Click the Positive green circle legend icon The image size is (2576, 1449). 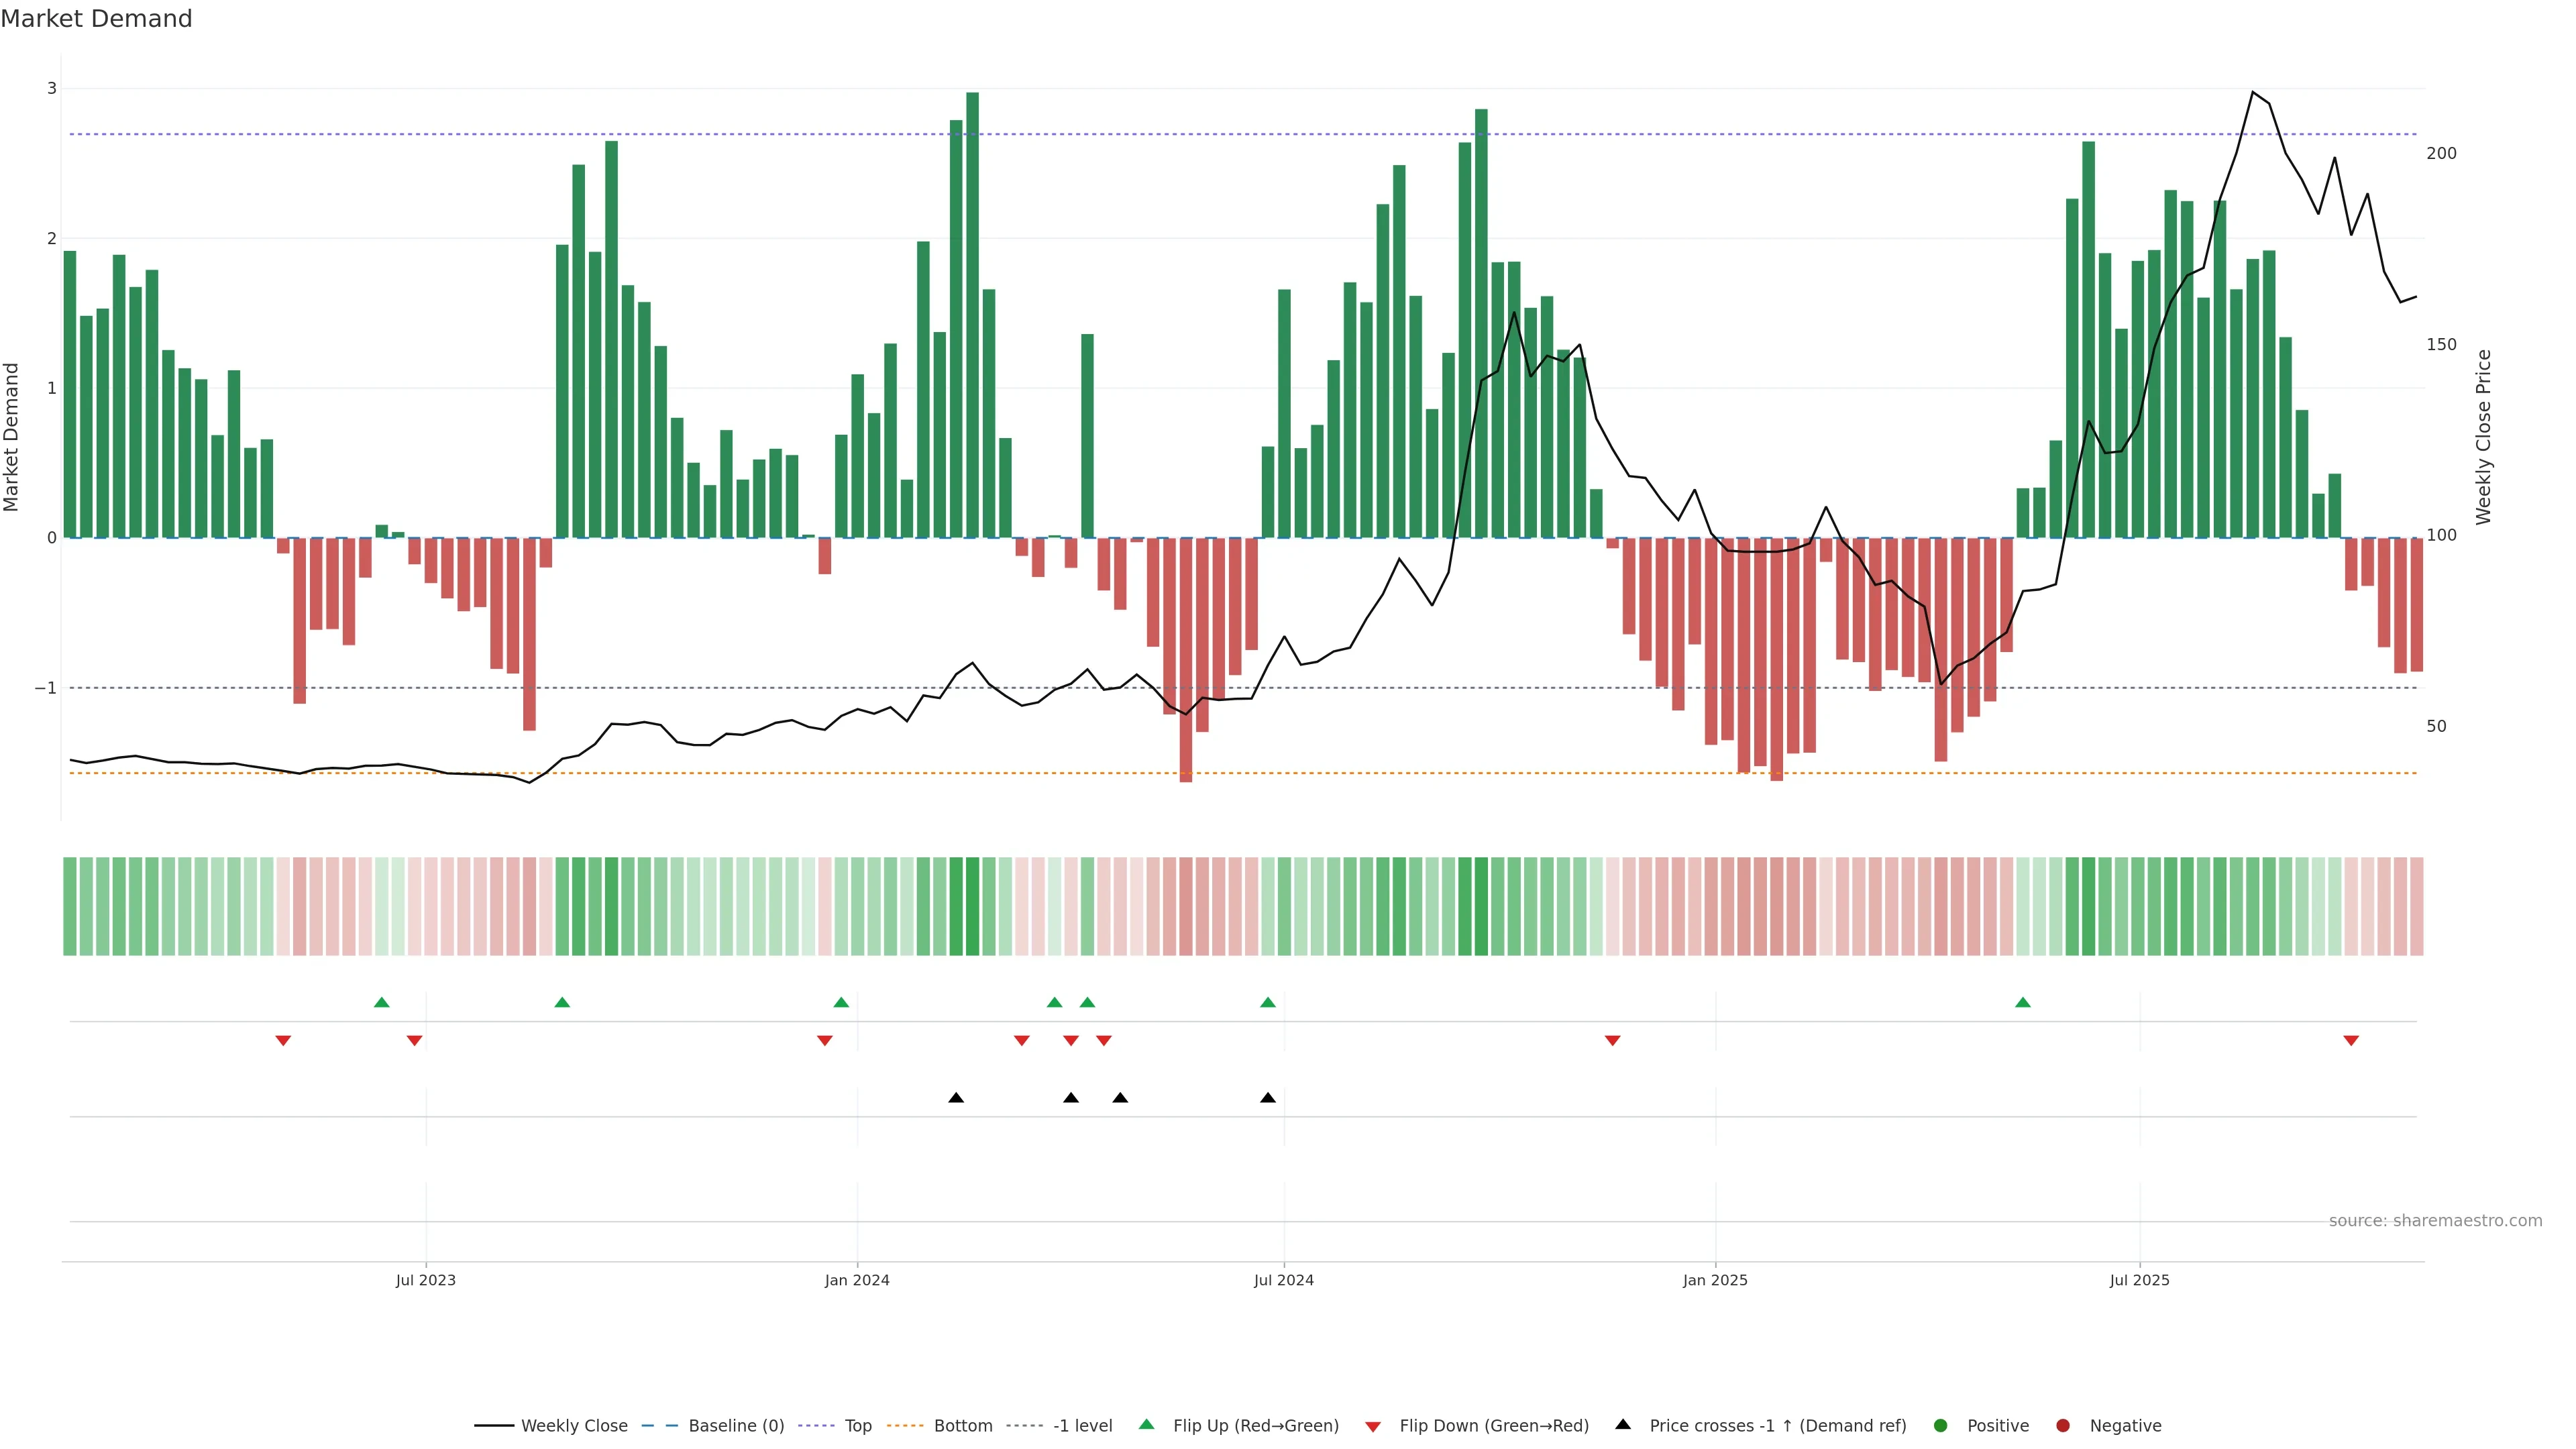click(x=1941, y=1425)
